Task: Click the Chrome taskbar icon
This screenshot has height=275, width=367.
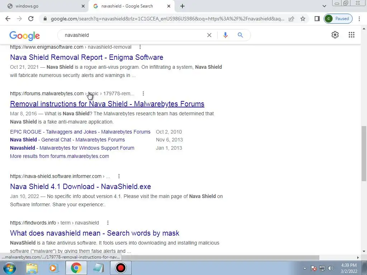Action: click(x=76, y=268)
